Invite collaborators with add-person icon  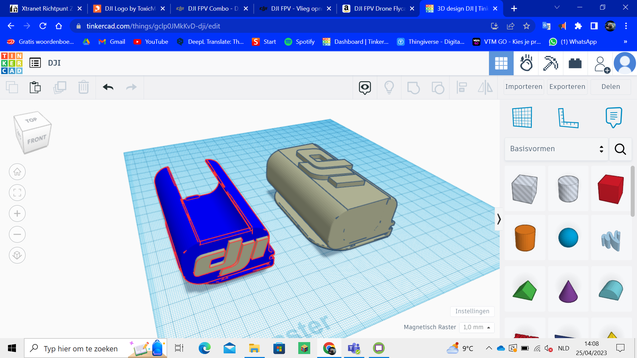pos(602,64)
